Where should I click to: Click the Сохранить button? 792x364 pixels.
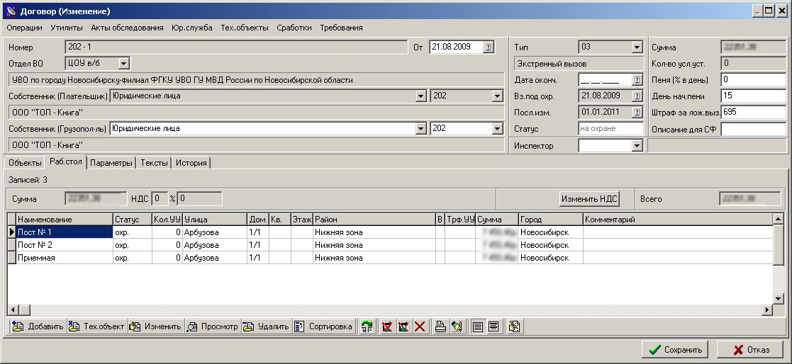[x=675, y=349]
